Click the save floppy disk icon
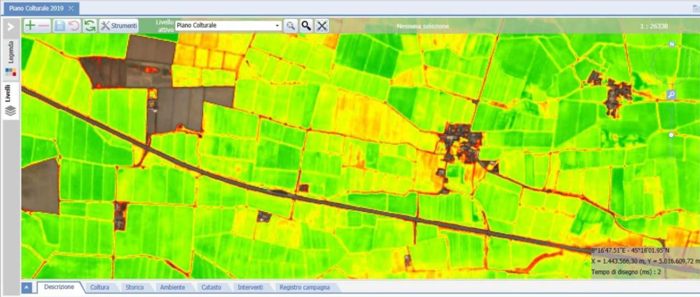The width and height of the screenshot is (700, 297). click(x=60, y=26)
